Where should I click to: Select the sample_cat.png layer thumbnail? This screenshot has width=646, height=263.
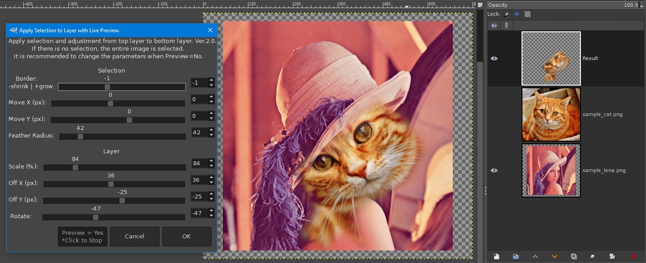pos(551,114)
